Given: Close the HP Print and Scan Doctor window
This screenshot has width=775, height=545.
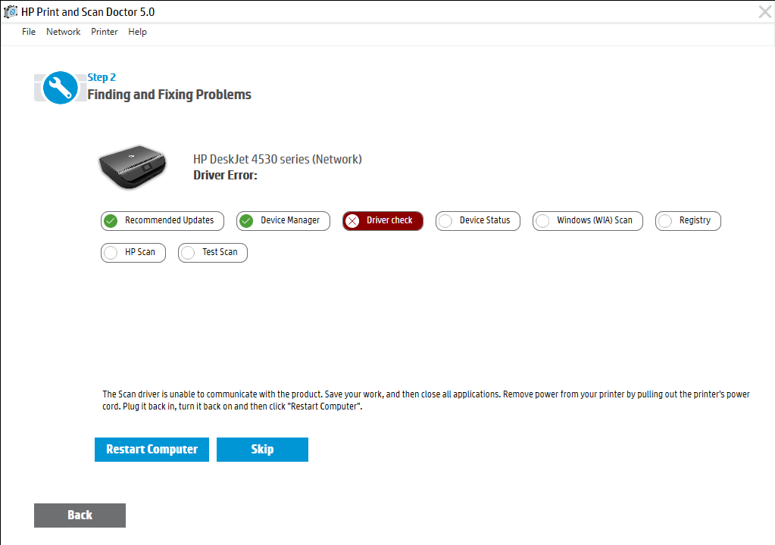Looking at the screenshot, I should point(764,12).
